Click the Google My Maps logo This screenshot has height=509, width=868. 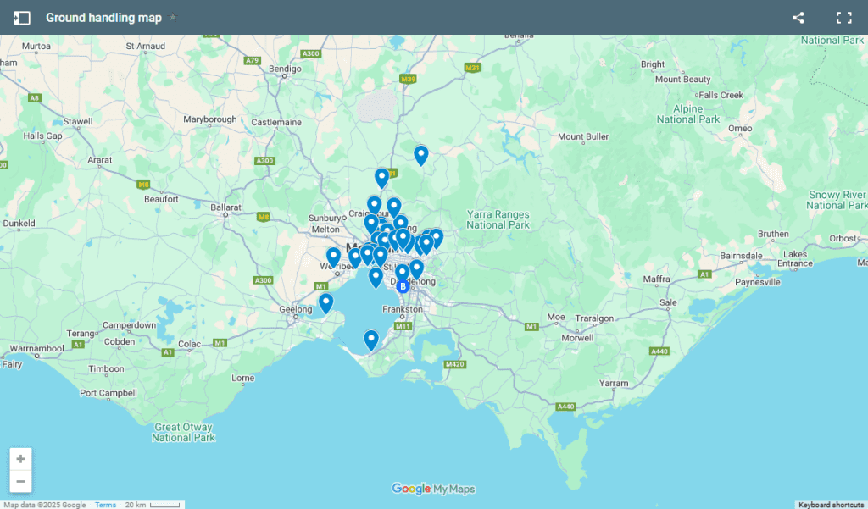click(433, 489)
